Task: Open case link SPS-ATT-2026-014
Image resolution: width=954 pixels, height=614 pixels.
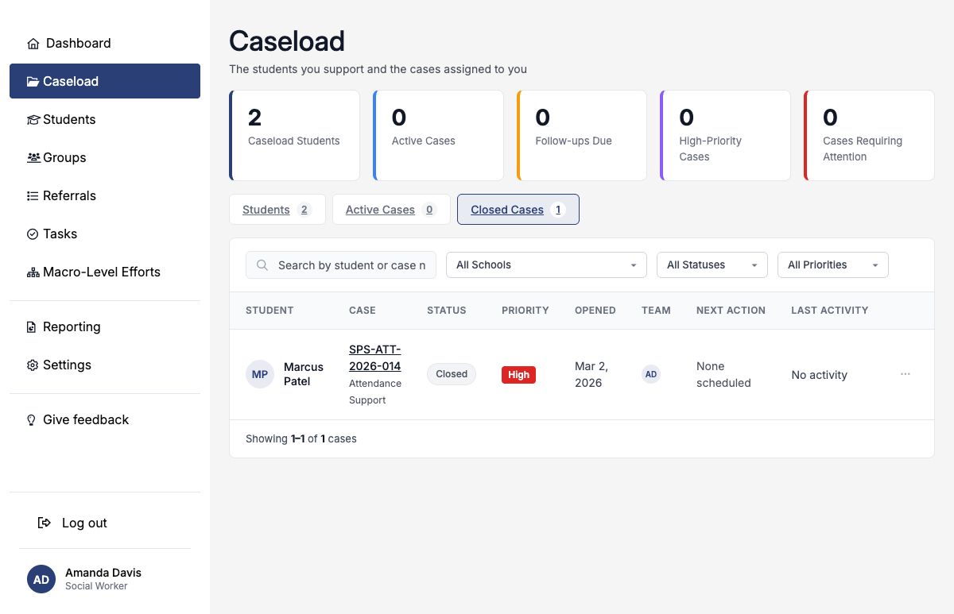Action: (x=374, y=358)
